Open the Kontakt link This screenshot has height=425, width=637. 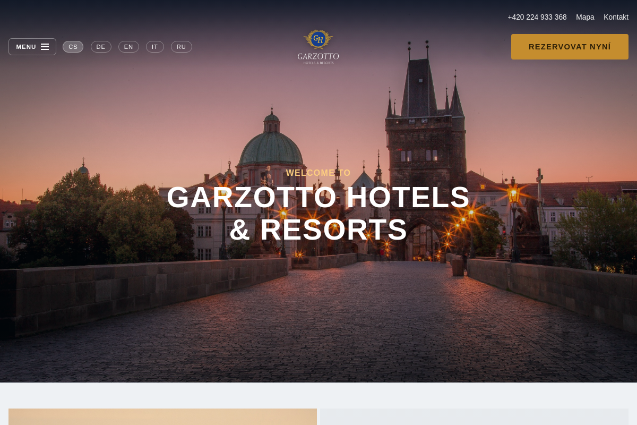tap(616, 17)
